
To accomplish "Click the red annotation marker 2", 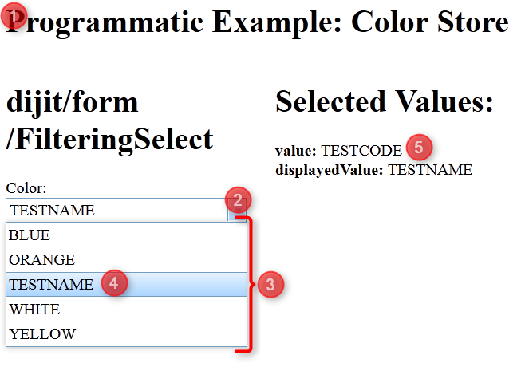I will click(238, 200).
